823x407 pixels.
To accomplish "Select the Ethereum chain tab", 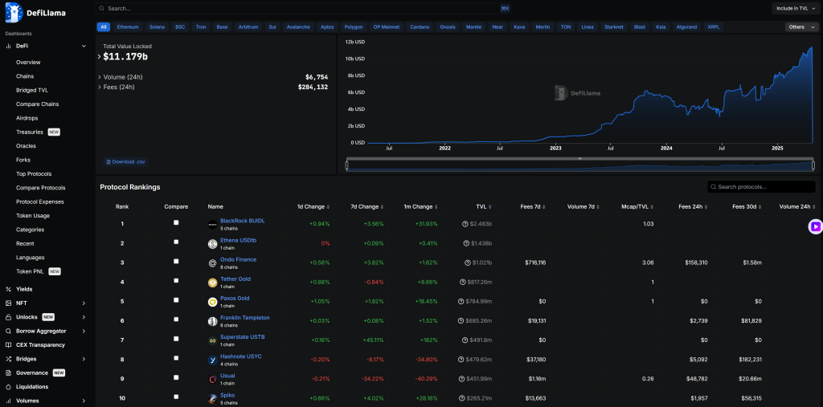I will [x=128, y=26].
